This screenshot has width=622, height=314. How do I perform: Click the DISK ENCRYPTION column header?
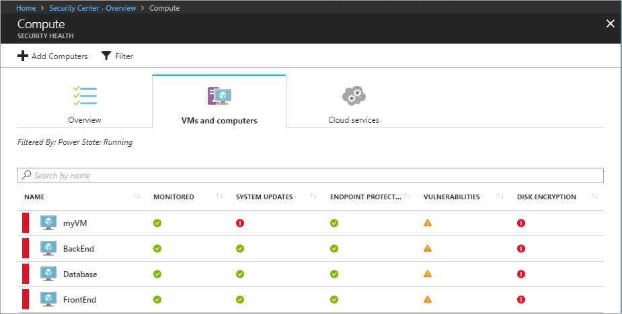(x=547, y=197)
